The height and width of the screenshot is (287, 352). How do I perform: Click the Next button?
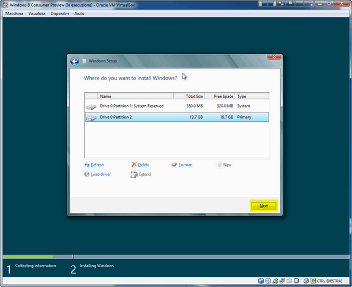264,206
